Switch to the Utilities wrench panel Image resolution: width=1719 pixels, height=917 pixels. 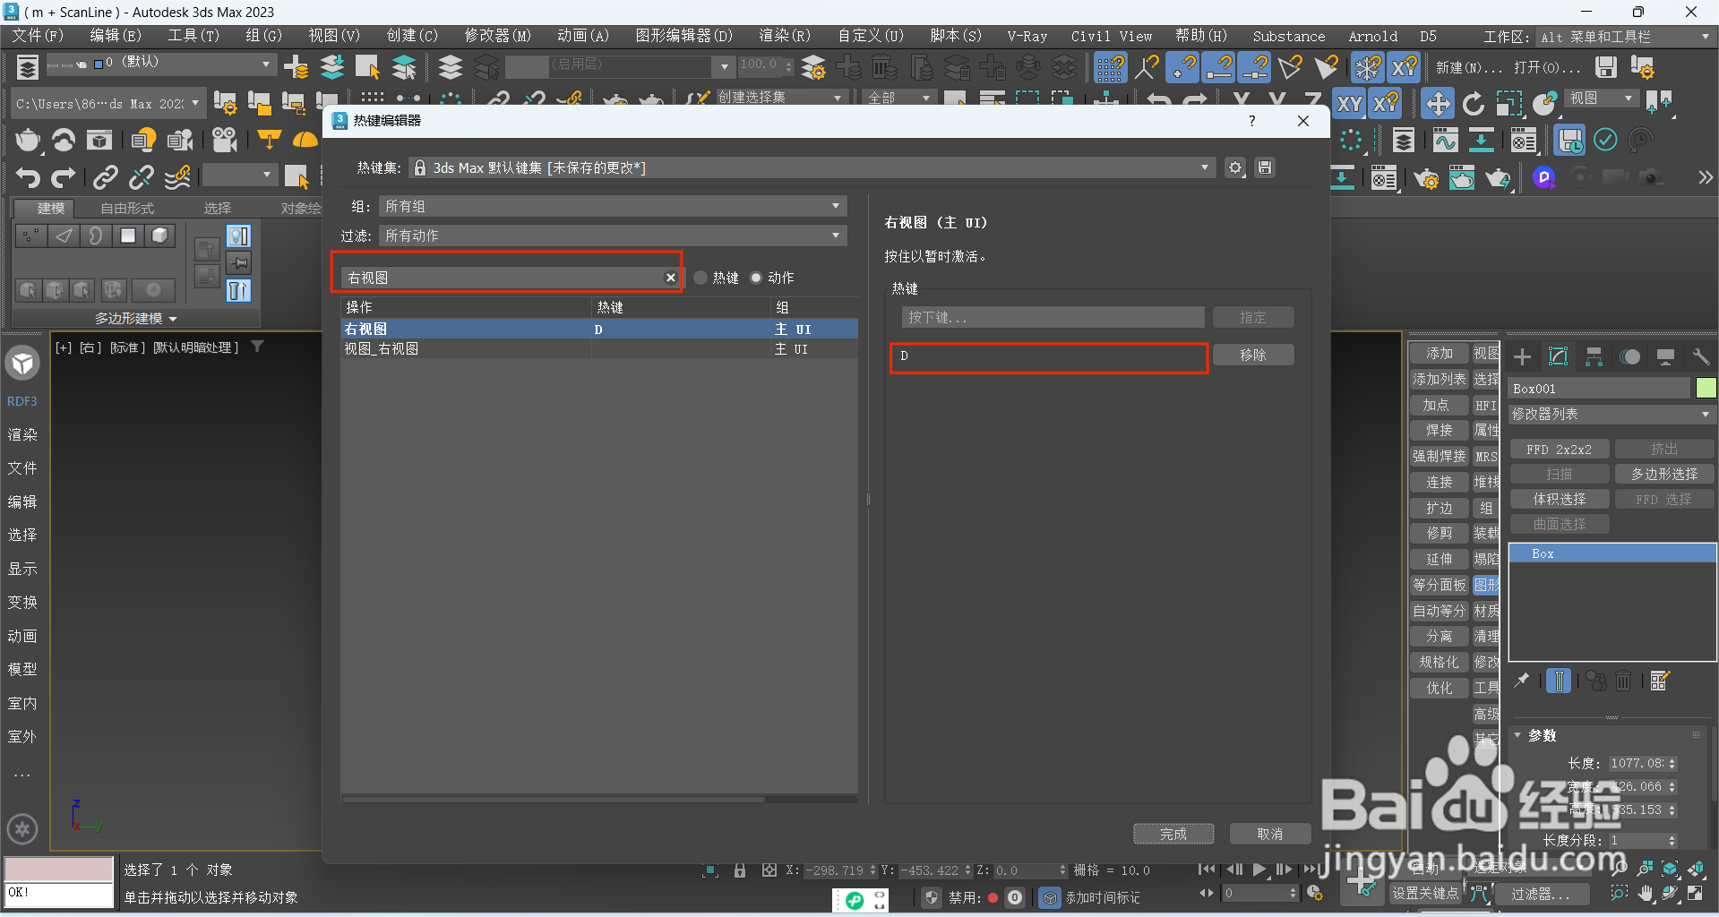pyautogui.click(x=1701, y=356)
